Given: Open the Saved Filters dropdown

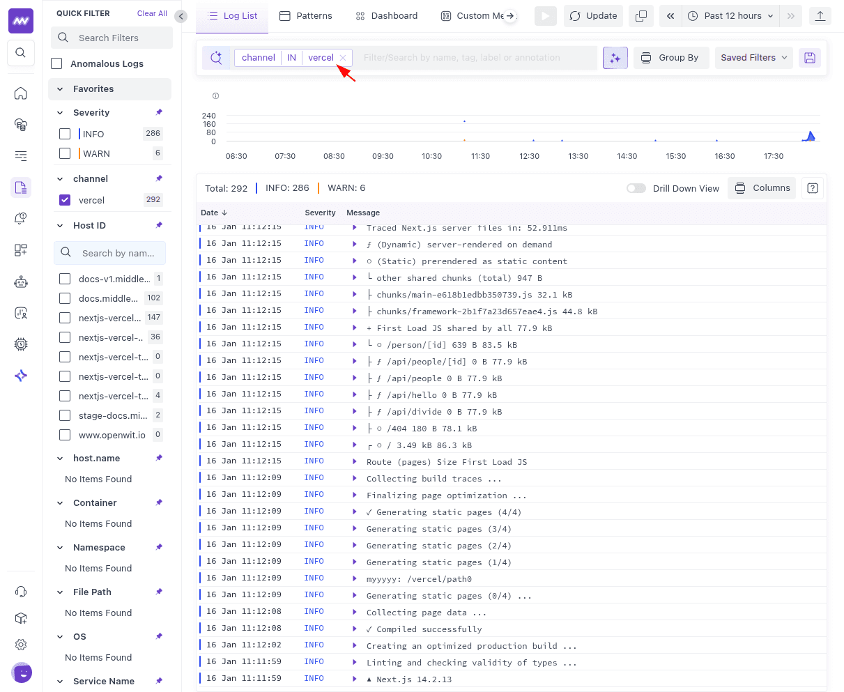Looking at the screenshot, I should (x=753, y=58).
